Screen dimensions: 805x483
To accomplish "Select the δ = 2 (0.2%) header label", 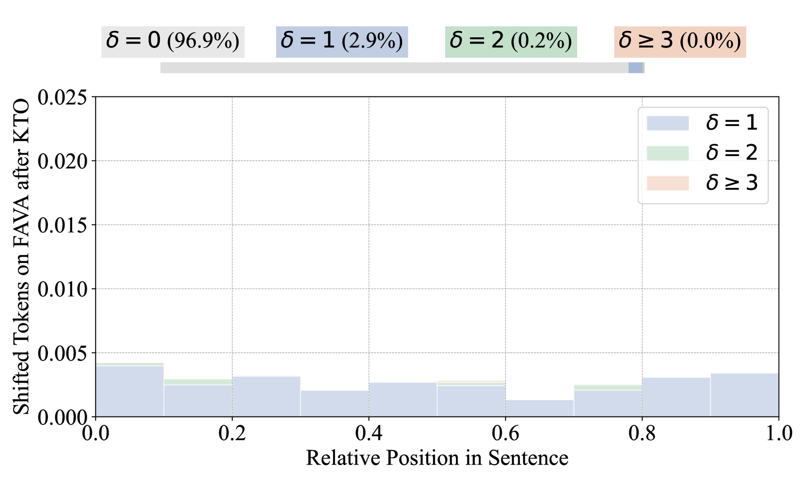I will (511, 42).
